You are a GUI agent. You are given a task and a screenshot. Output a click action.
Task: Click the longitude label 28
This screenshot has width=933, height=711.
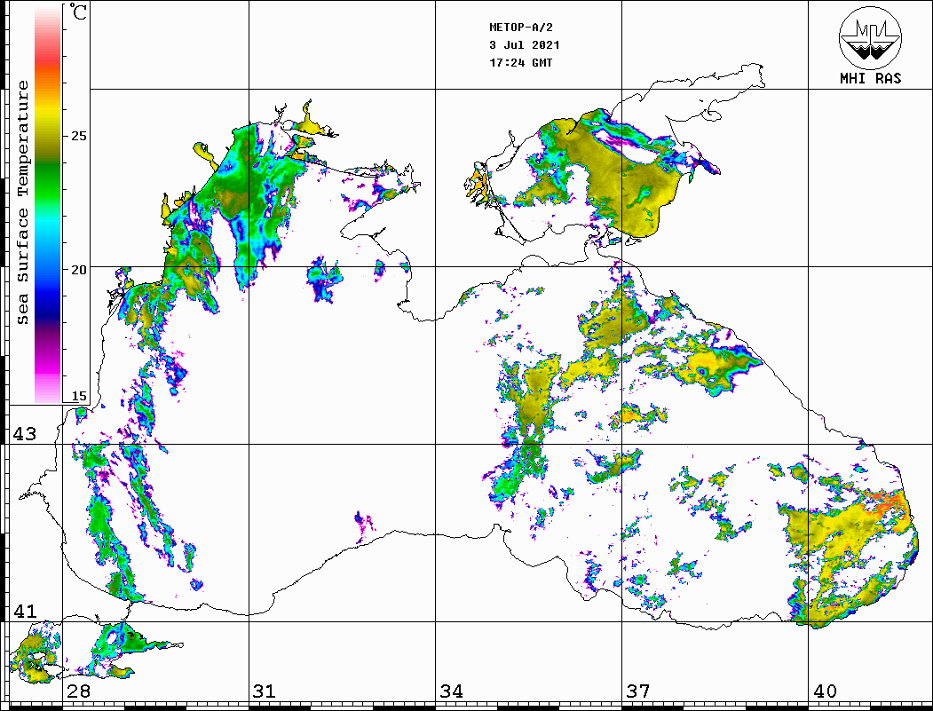(78, 691)
